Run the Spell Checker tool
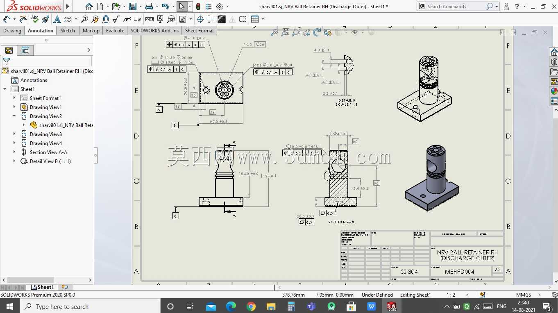 pyautogui.click(x=35, y=19)
